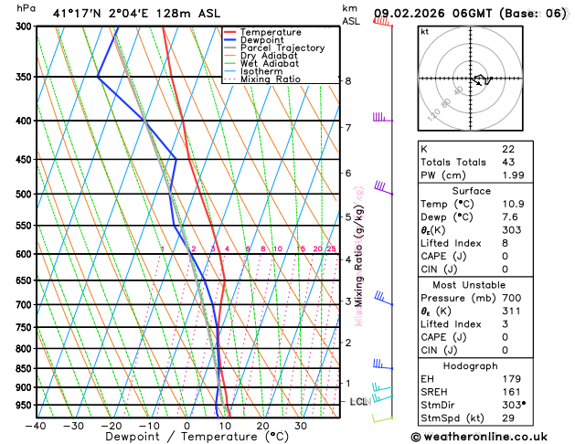Click the SREH value 161

pyautogui.click(x=512, y=392)
